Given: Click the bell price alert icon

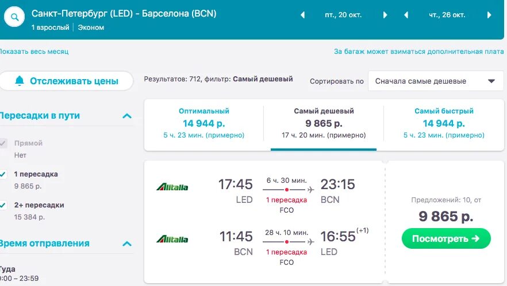Looking at the screenshot, I should pos(20,81).
